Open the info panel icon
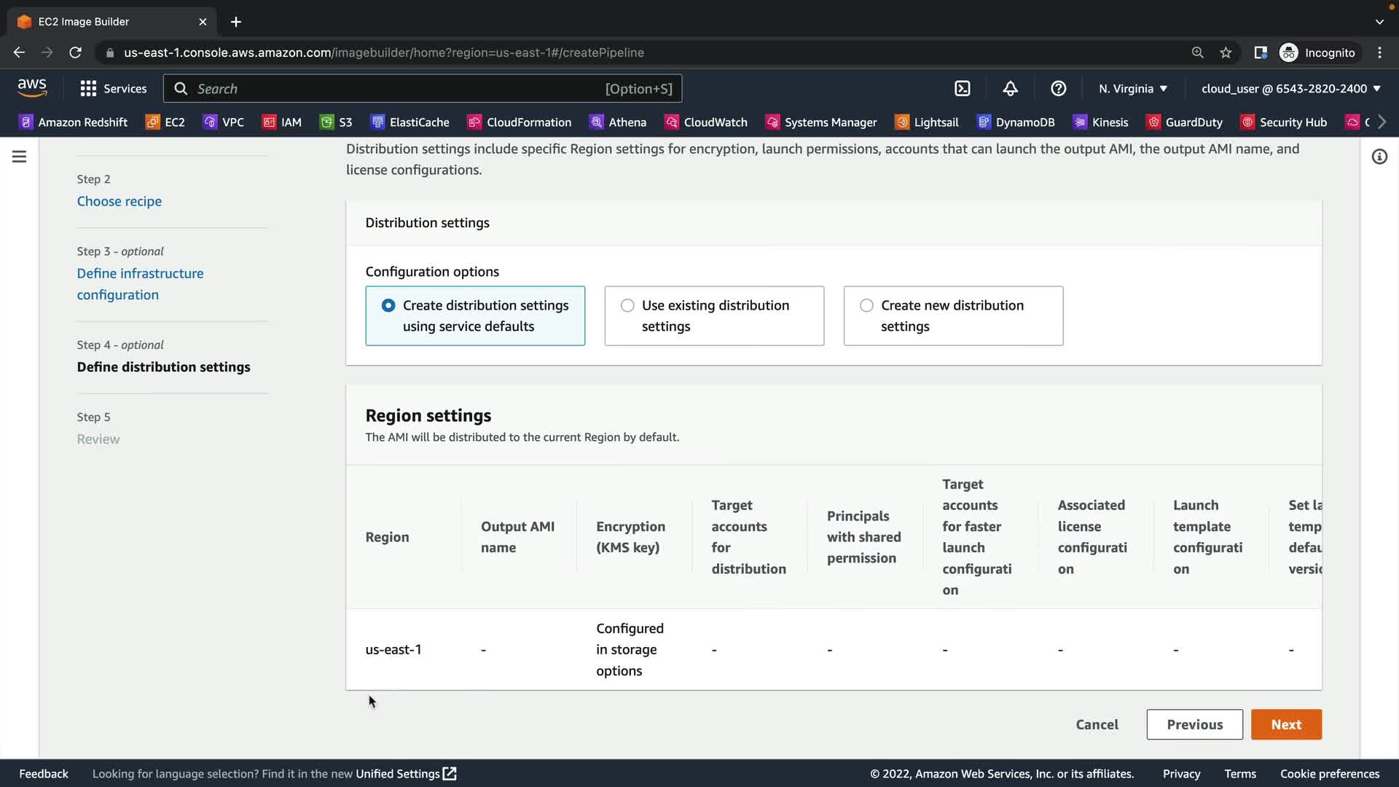The width and height of the screenshot is (1399, 787). pyautogui.click(x=1379, y=157)
